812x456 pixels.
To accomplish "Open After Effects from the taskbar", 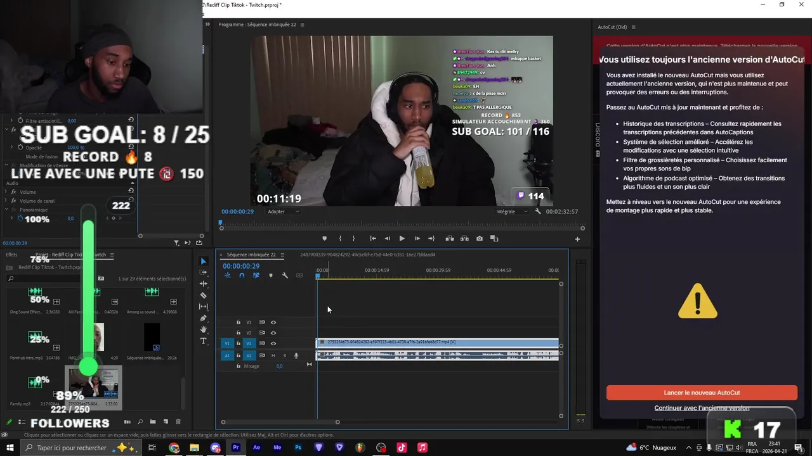I will tap(256, 448).
